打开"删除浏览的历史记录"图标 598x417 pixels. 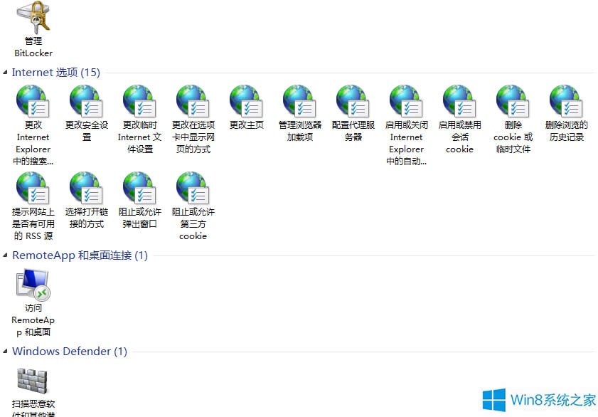(x=566, y=101)
